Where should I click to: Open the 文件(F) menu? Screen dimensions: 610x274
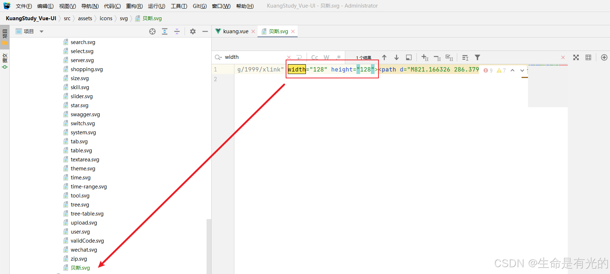coord(24,6)
